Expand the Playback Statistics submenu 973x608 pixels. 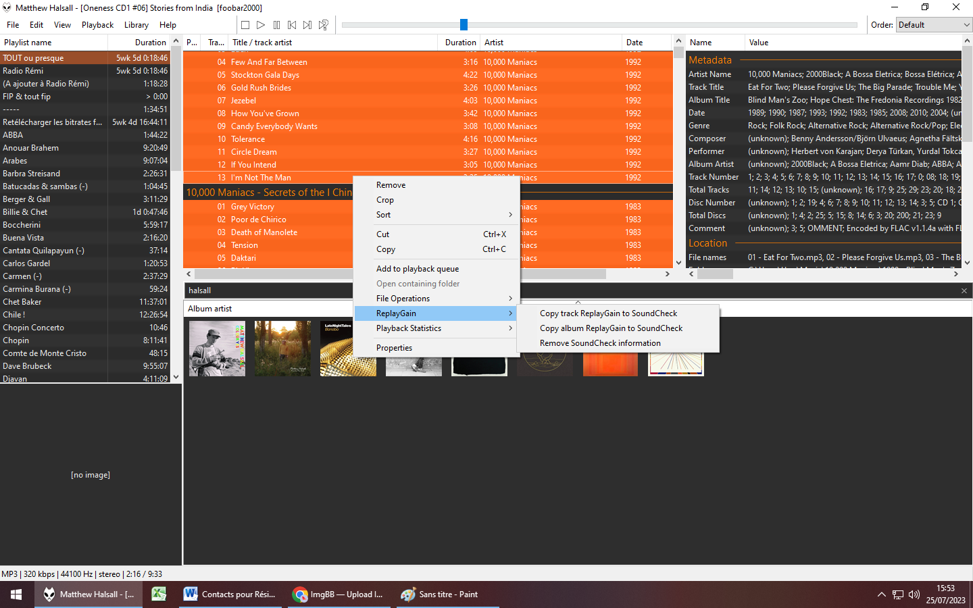(436, 328)
